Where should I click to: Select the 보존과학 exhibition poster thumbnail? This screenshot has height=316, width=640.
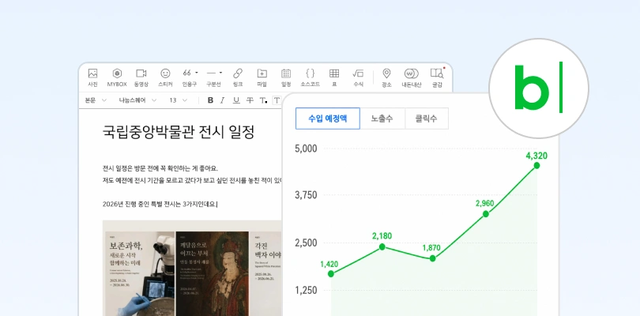tap(140, 273)
